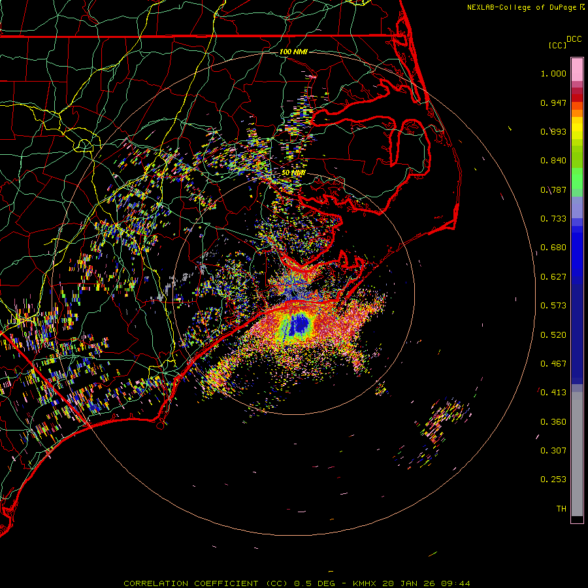
Task: Select the 1.000 scale value
Action: (x=553, y=73)
